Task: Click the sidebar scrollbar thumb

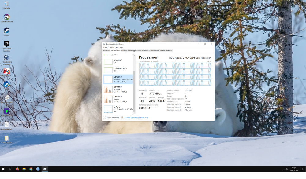Action: tap(134, 91)
